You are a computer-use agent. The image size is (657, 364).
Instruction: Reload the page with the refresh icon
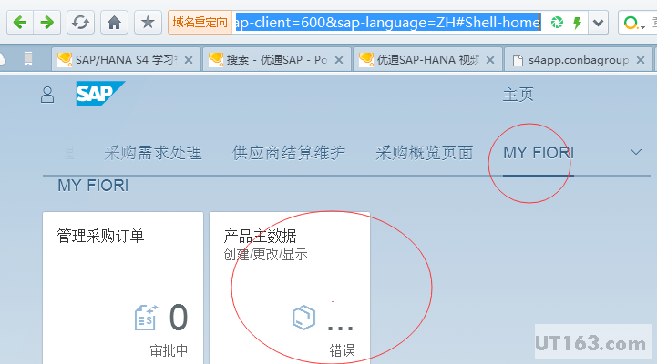coord(80,22)
